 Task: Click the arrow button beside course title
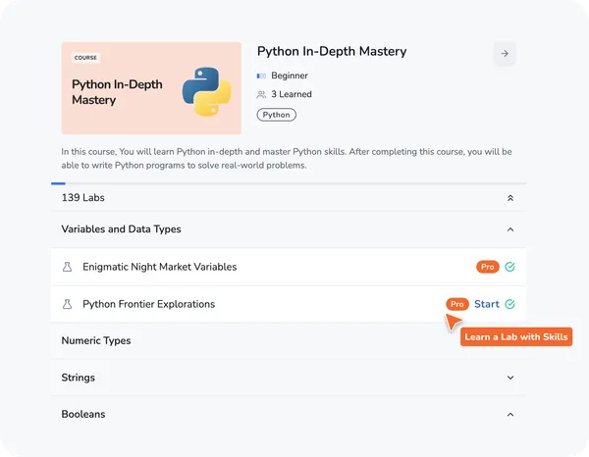(x=505, y=54)
